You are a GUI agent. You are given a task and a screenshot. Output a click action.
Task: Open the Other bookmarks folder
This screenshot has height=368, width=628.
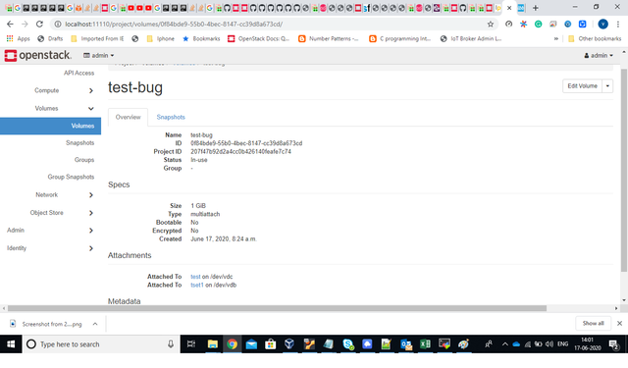tap(595, 39)
